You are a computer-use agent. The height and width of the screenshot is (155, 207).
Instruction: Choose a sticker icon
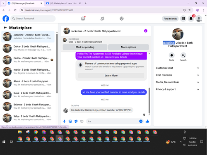tap(76, 121)
